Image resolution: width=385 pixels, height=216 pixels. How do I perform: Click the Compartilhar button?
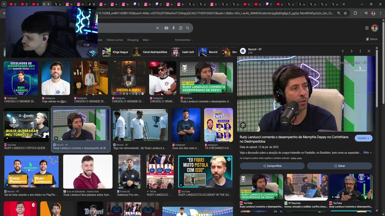[x=272, y=166]
